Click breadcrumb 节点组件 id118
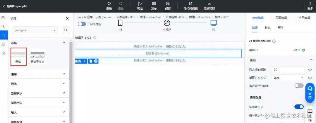This screenshot has height=123, width=316. point(126,17)
